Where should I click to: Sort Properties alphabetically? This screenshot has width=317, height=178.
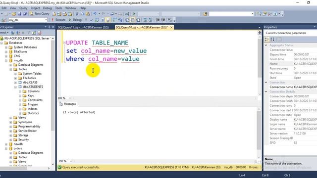click(x=272, y=39)
